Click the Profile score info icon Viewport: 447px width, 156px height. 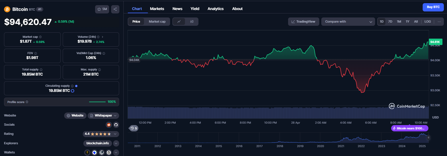pos(27,102)
